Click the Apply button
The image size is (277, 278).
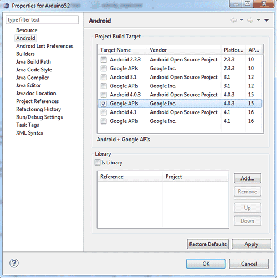coord(252,244)
